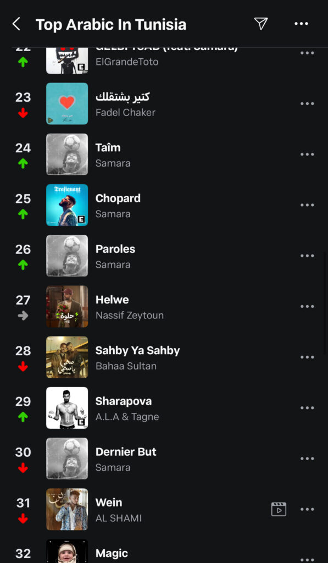This screenshot has width=328, height=563.
Task: Open music video icon for Wein
Action: (279, 509)
